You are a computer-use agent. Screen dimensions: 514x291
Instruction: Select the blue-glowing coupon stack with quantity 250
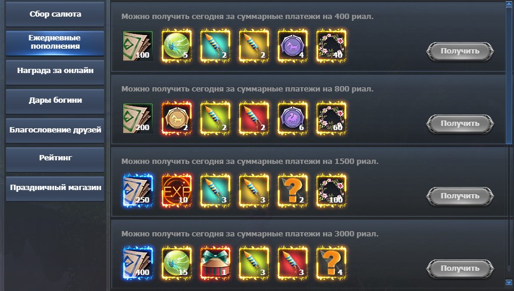(138, 191)
